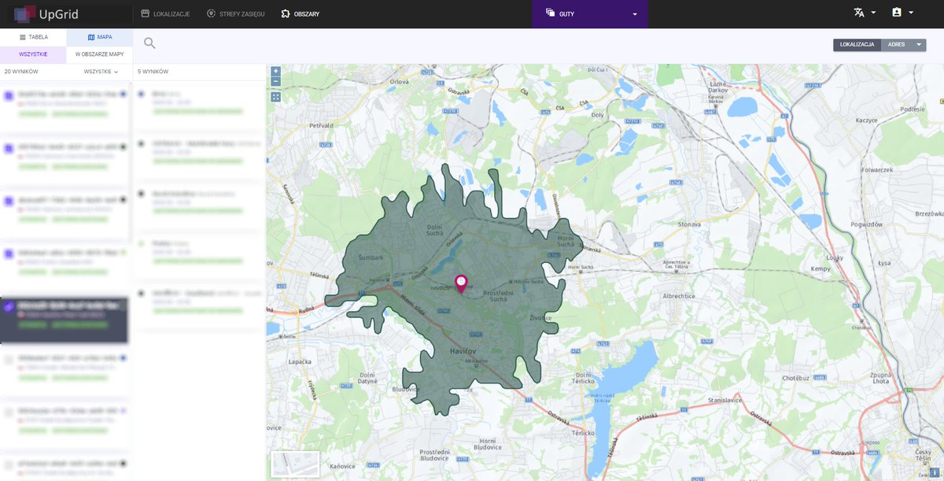Click the 'Životice' map label

coord(540,317)
